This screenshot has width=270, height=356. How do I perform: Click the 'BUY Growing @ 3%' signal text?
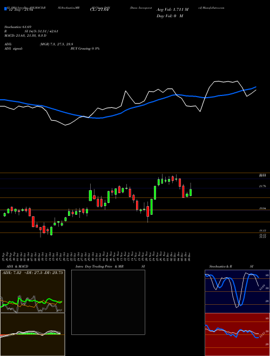click(x=85, y=49)
